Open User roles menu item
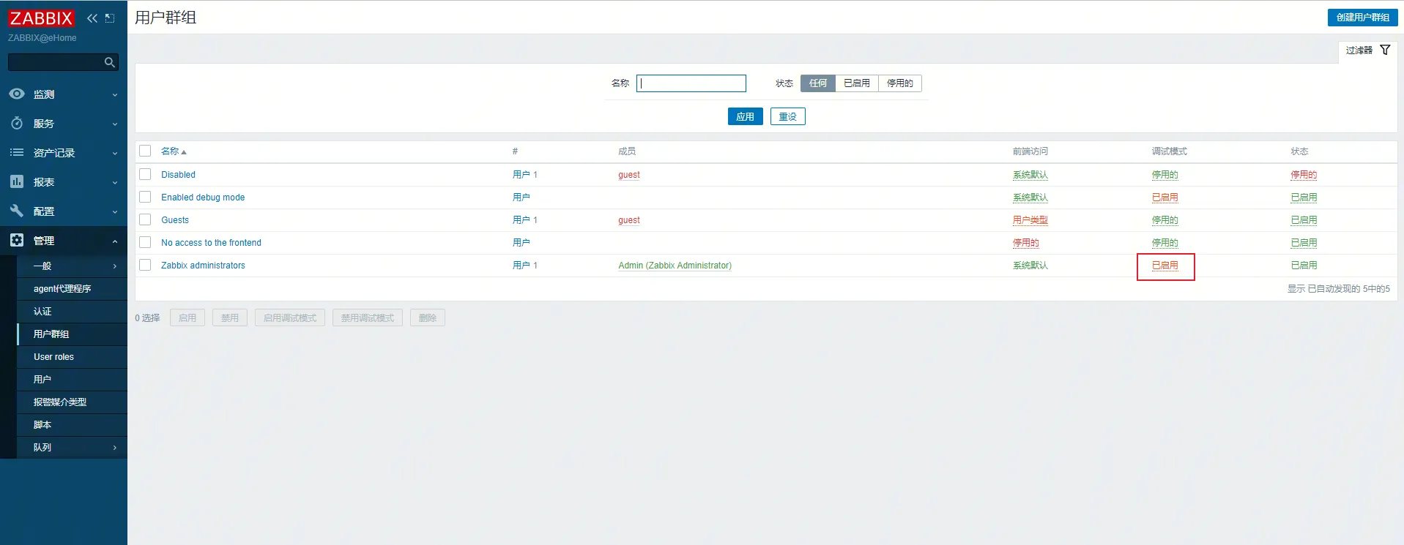The image size is (1404, 545). click(53, 357)
